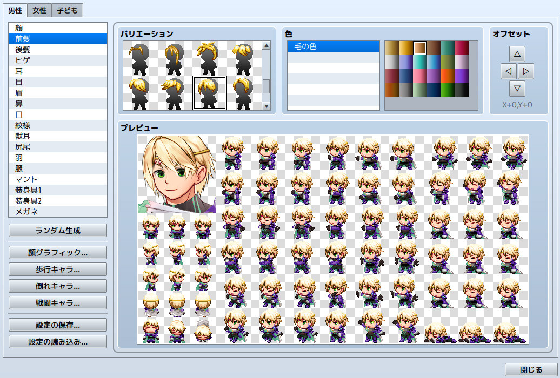Shift the hair offset right
This screenshot has width=560, height=378.
(x=525, y=71)
